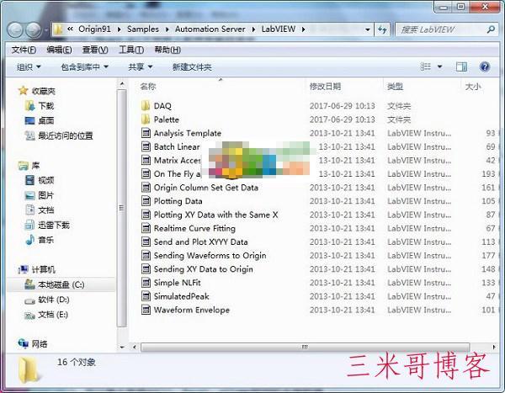Viewport: 505px width, 393px height.
Task: Toggle the preview pane icon
Action: [461, 66]
